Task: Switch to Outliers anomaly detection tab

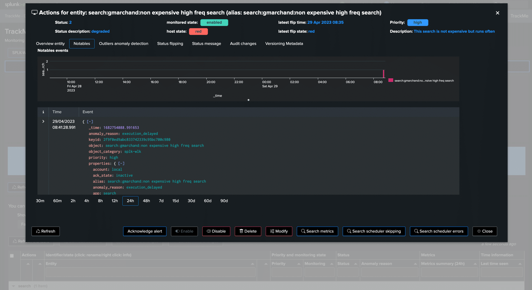Action: [124, 44]
